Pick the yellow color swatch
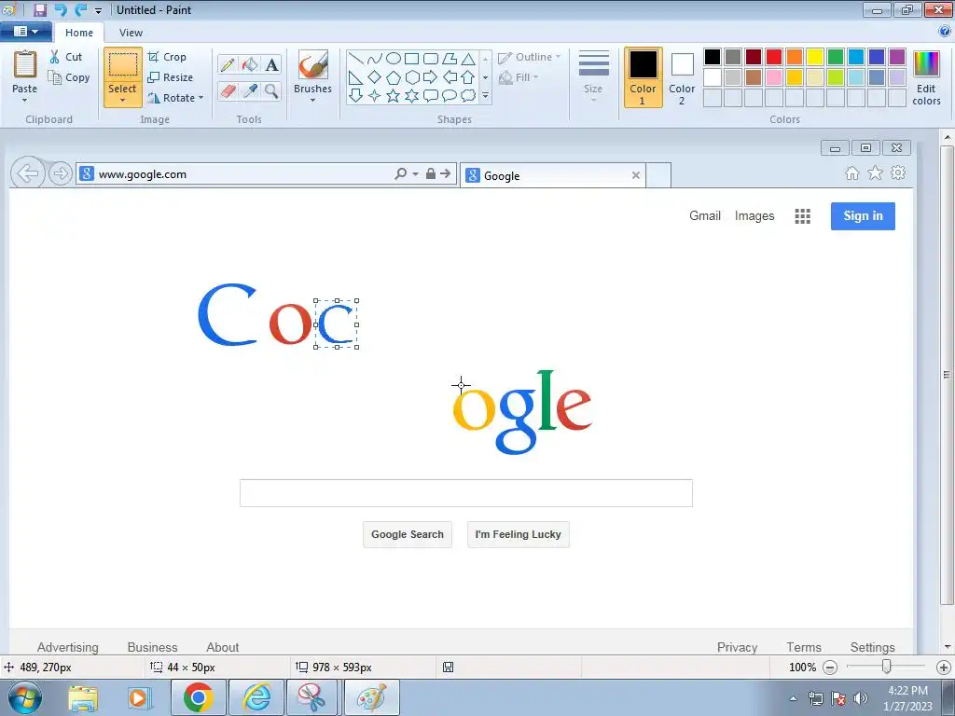Screen dimensions: 955x716 815,57
